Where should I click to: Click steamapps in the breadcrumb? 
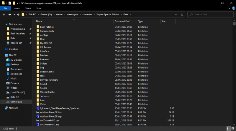72,15
